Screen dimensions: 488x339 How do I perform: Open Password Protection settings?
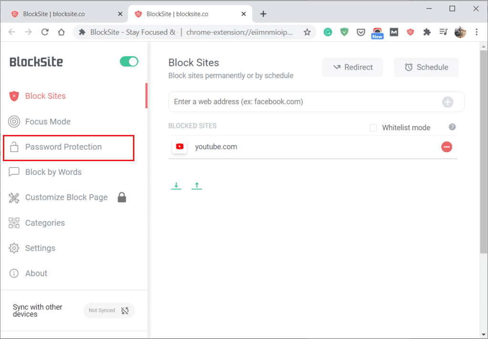(63, 146)
